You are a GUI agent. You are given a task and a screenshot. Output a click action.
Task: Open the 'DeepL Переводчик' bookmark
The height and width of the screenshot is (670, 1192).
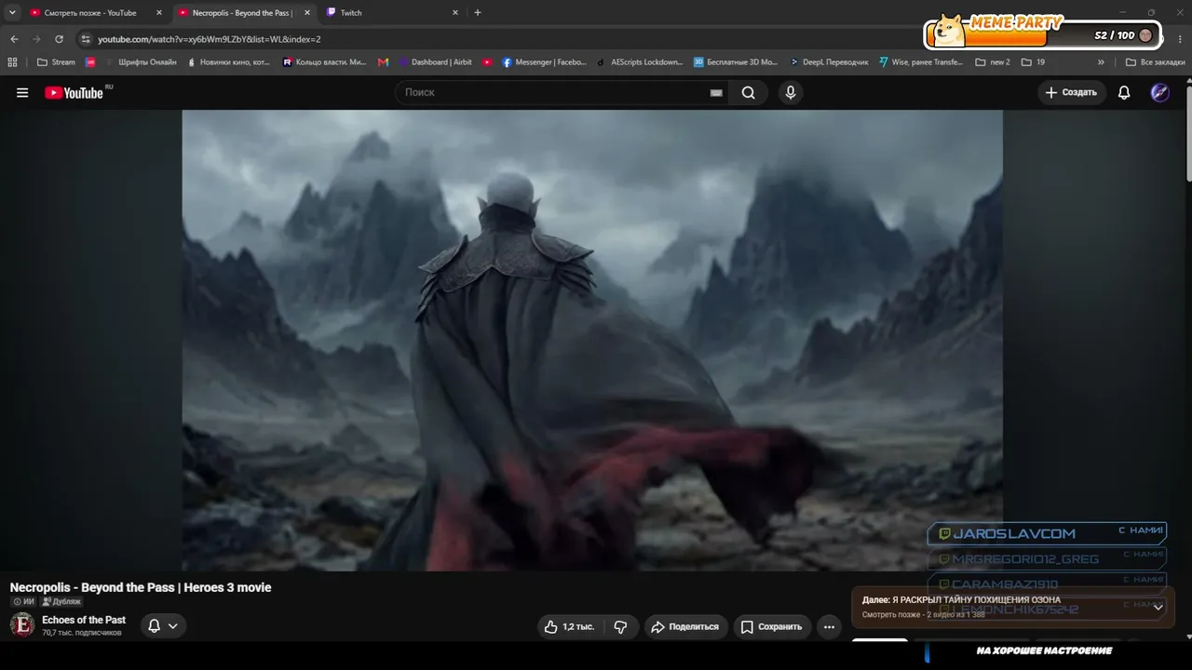pyautogui.click(x=829, y=62)
